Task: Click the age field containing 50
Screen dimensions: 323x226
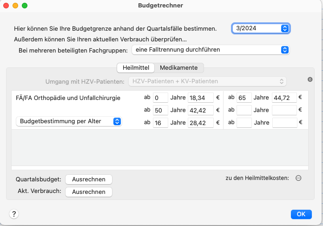Action: [x=160, y=110]
